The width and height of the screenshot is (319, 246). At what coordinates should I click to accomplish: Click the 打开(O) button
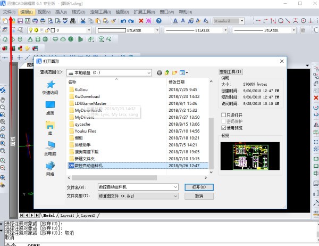[x=199, y=187]
